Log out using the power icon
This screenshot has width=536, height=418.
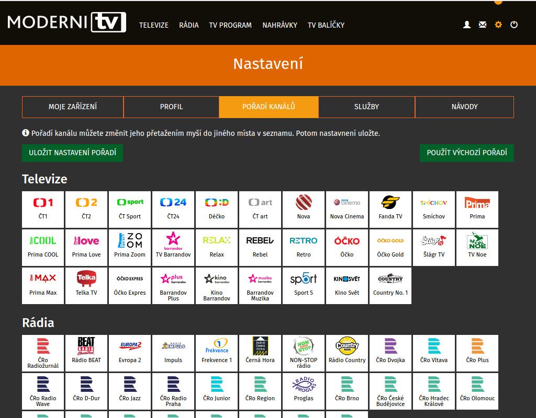pyautogui.click(x=514, y=25)
